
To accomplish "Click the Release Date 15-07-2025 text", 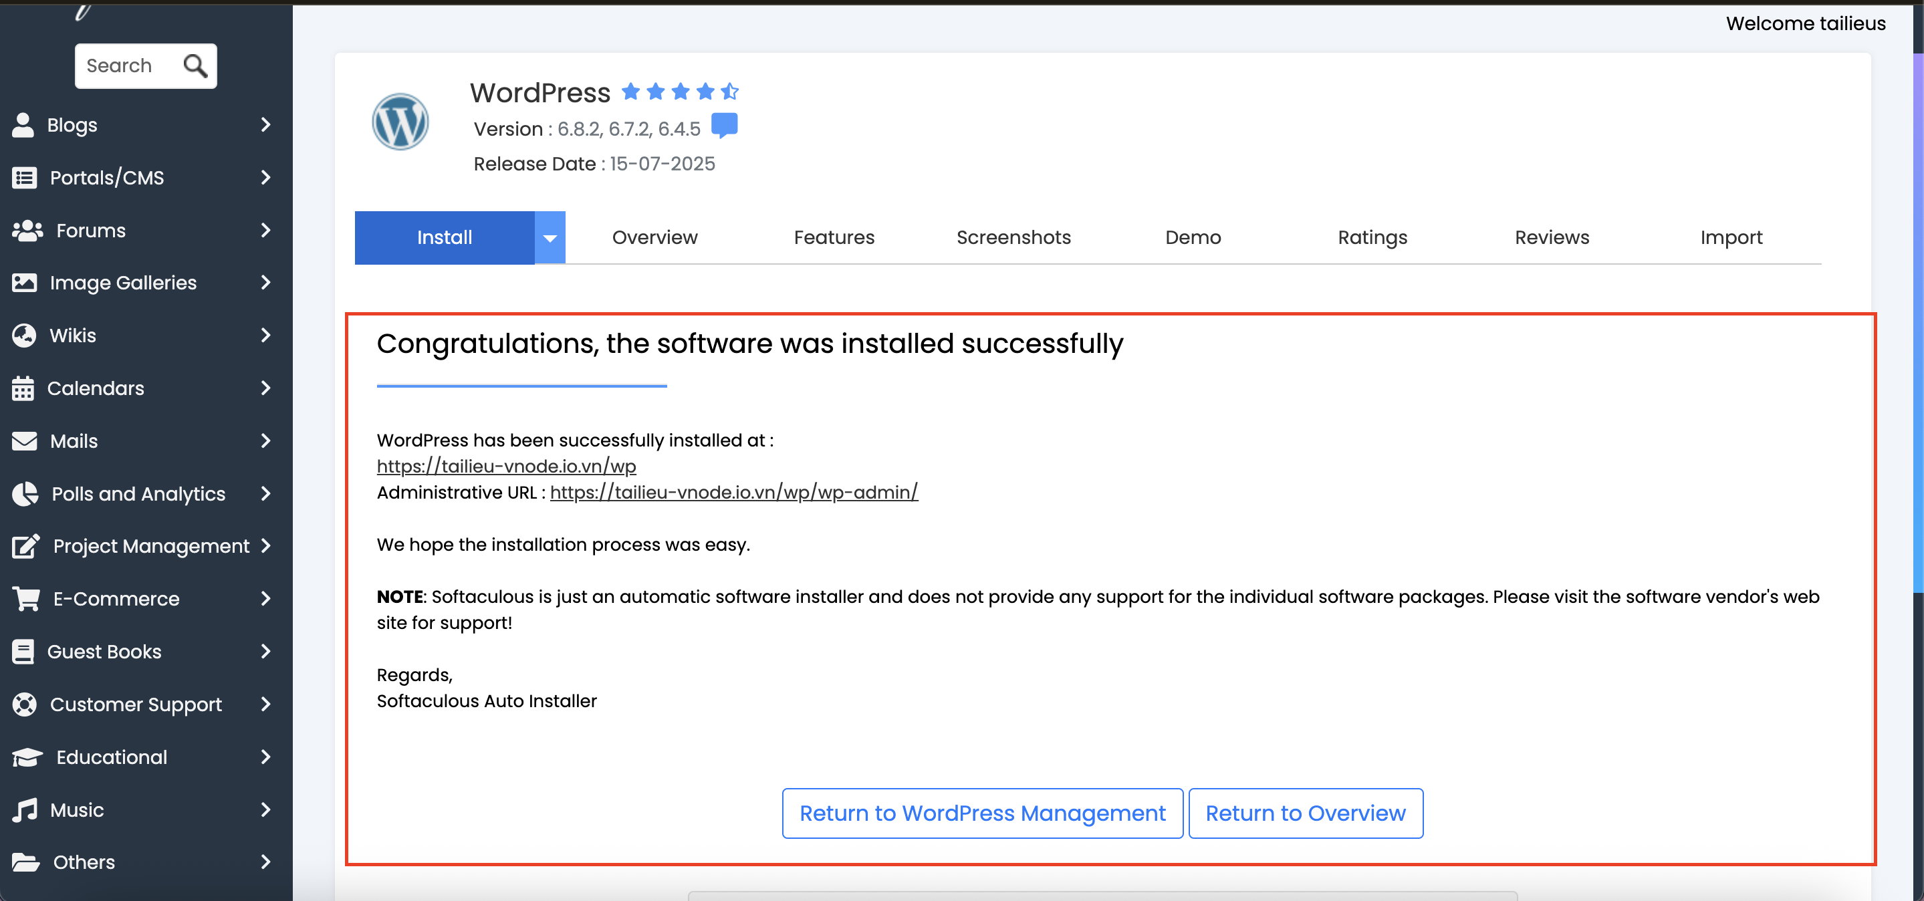I will (x=594, y=164).
